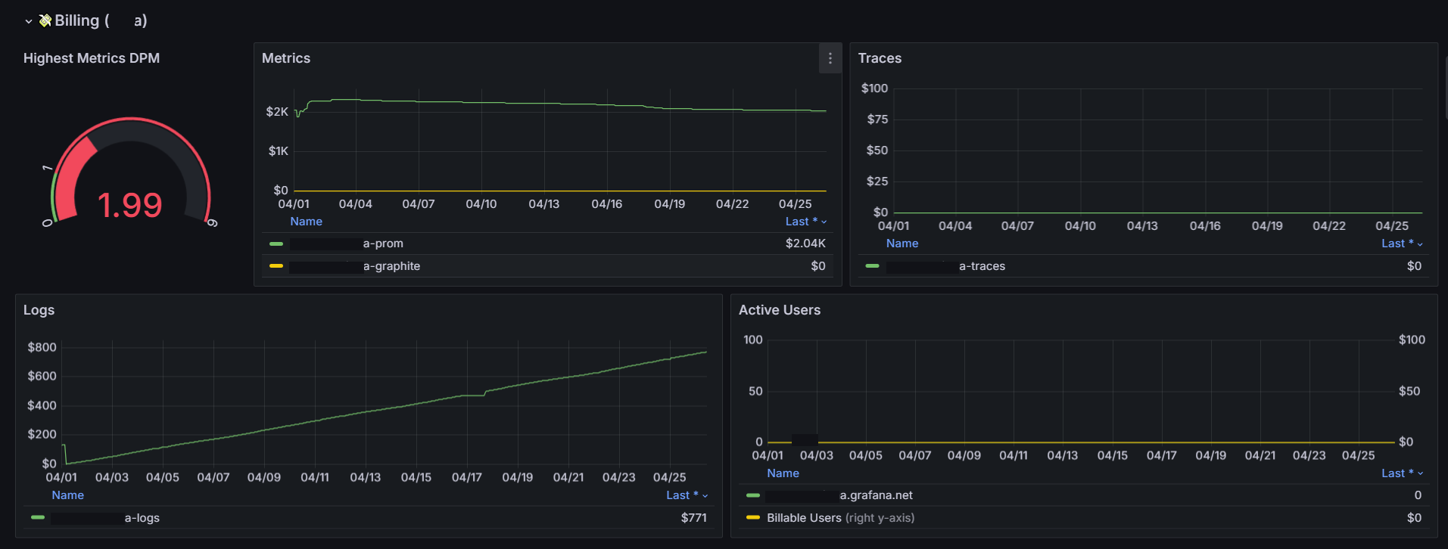Sort Metrics legend by Name header
The image size is (1448, 549).
[306, 222]
